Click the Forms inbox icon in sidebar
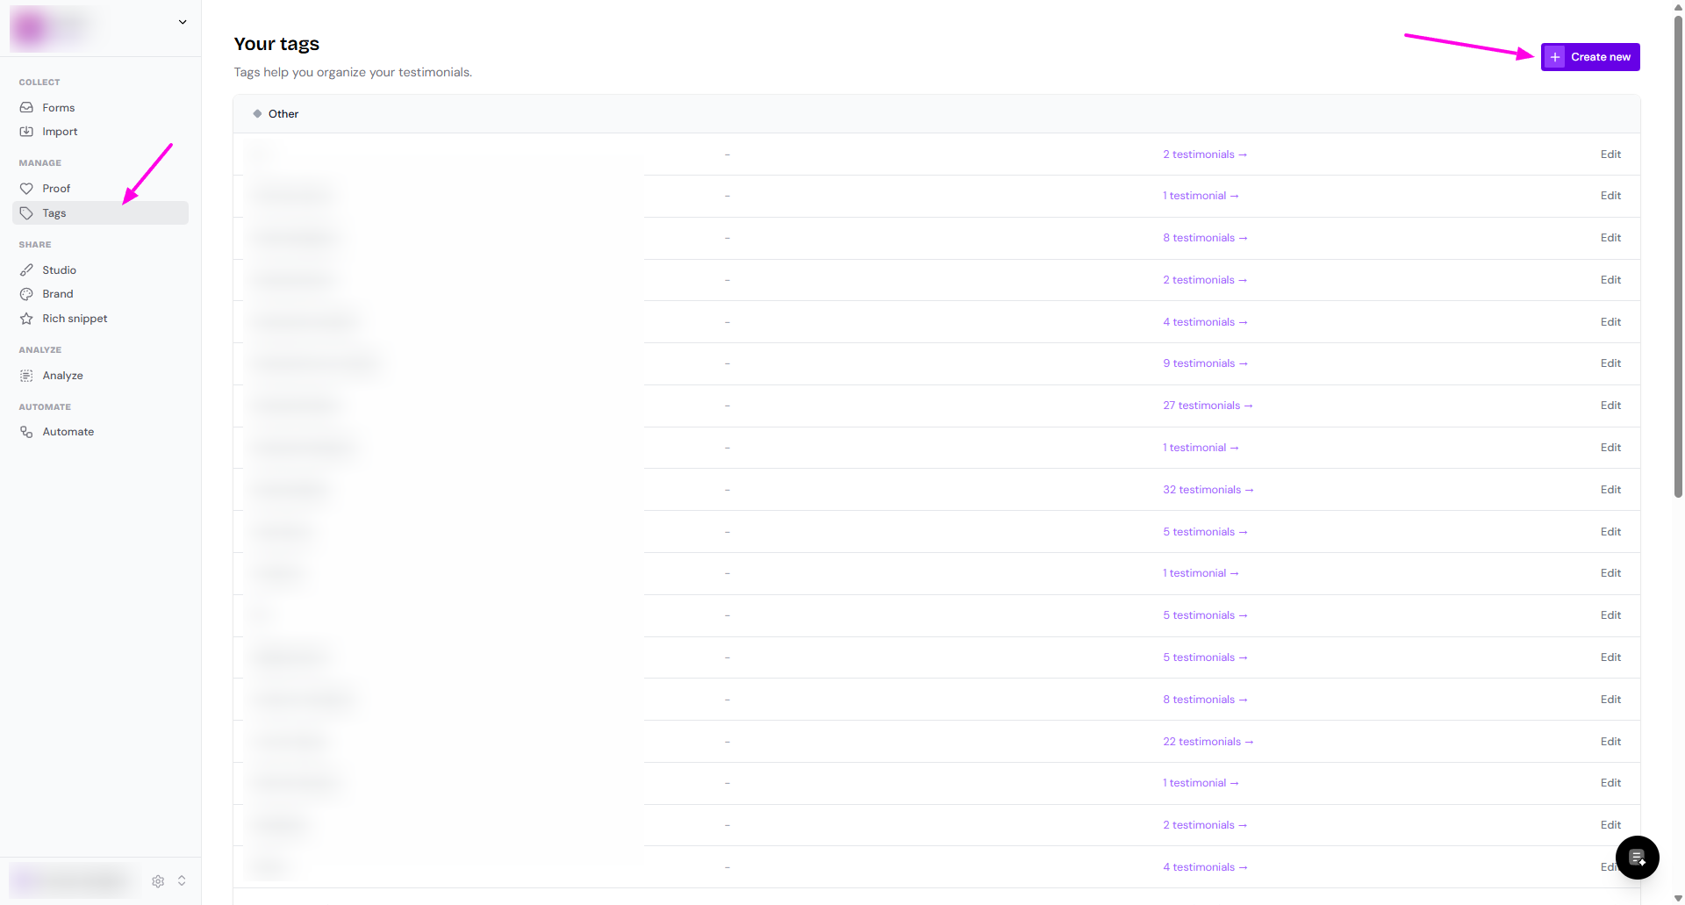 26,107
